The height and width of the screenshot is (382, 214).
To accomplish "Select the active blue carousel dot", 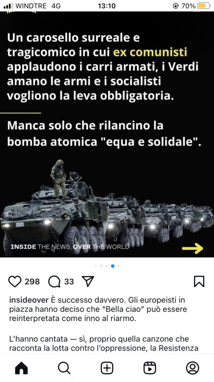I will (113, 266).
